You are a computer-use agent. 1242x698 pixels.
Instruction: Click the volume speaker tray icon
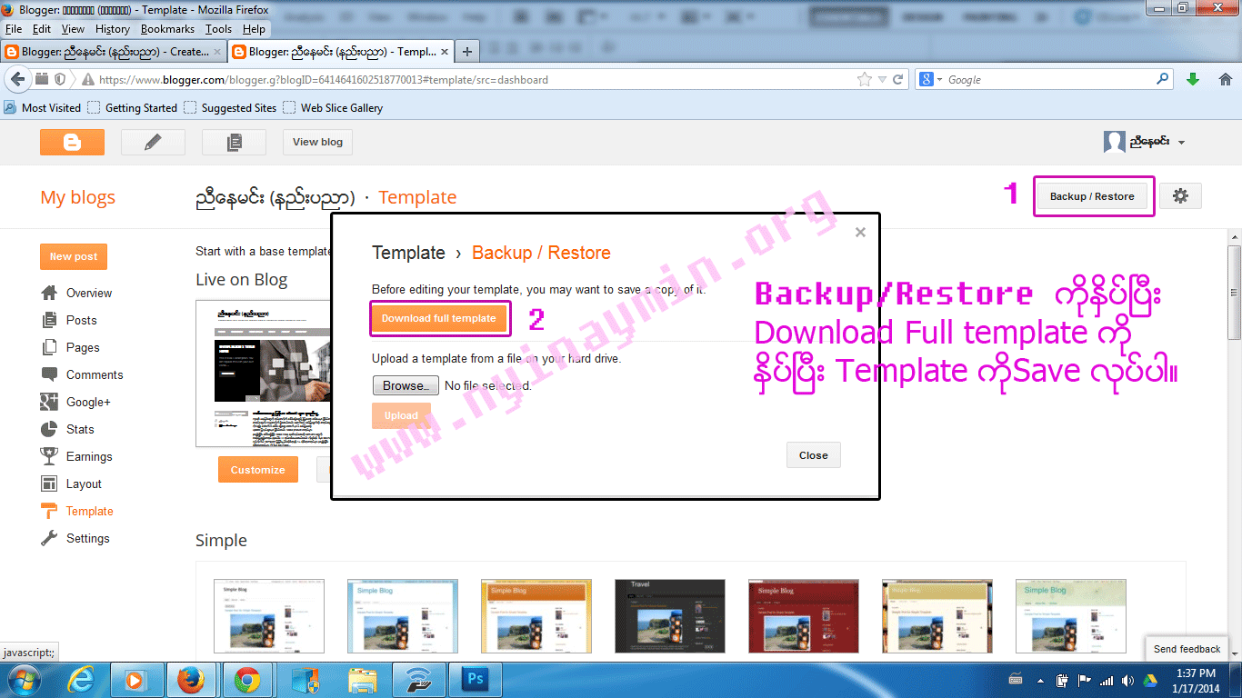1127,680
